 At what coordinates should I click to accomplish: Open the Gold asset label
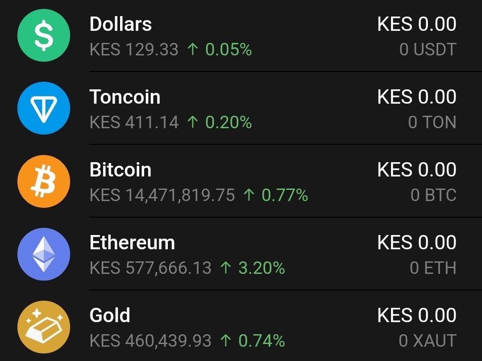pos(110,315)
